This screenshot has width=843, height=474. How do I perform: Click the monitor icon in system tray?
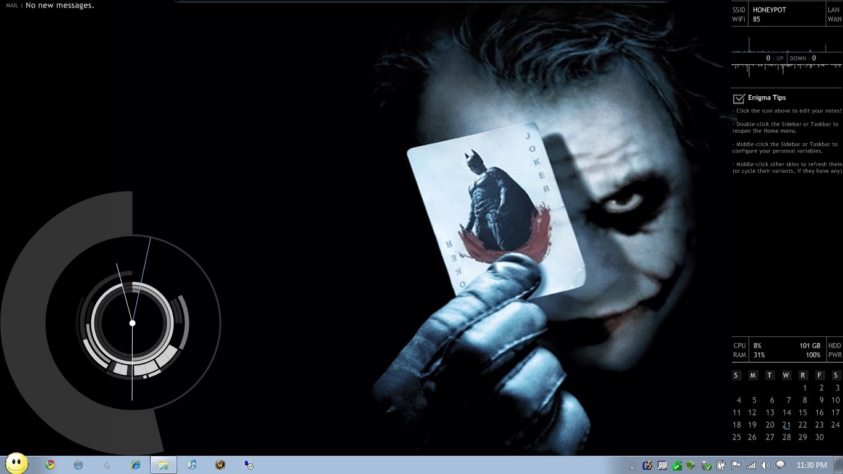pos(662,465)
